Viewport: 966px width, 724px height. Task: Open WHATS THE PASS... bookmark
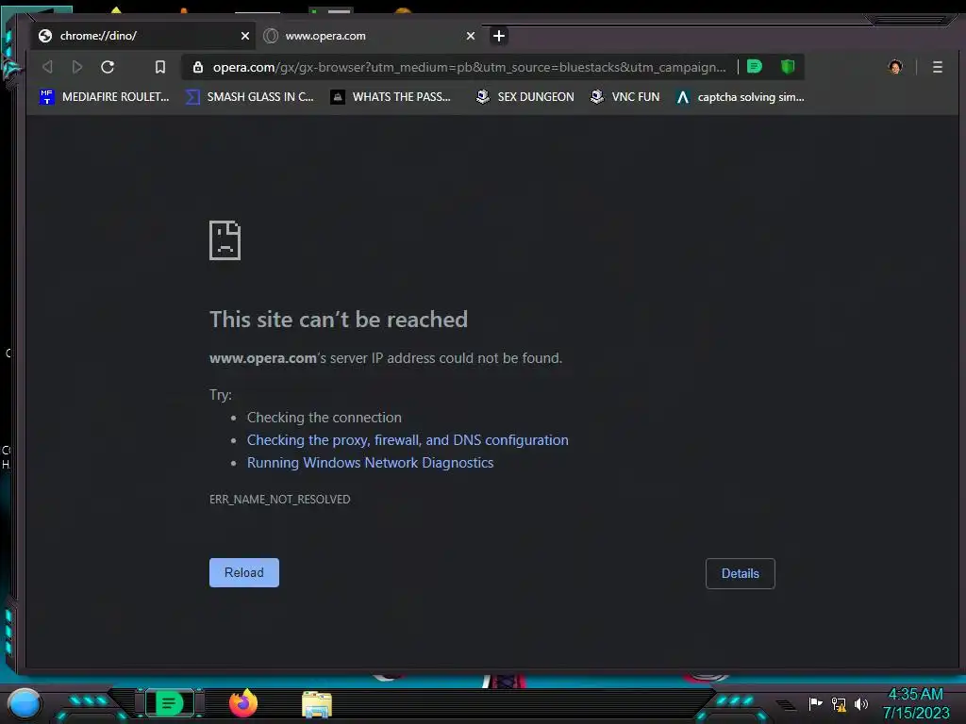391,97
